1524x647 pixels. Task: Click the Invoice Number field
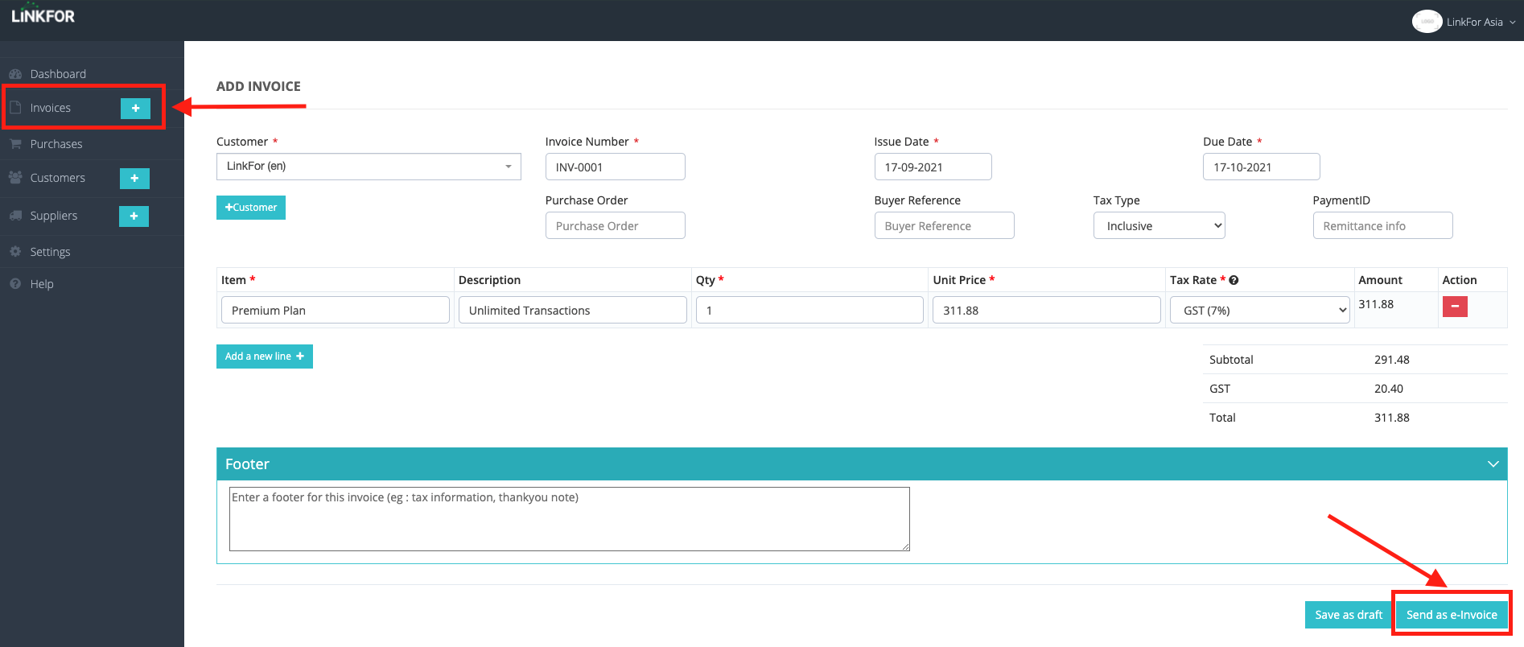pyautogui.click(x=616, y=167)
